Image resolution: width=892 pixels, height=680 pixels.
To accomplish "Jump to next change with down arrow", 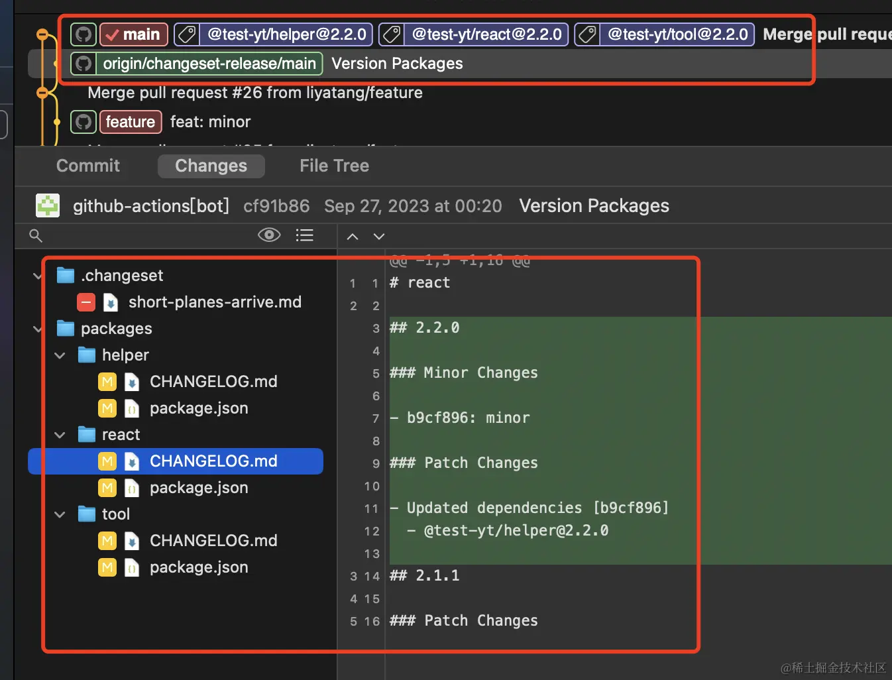I will (x=379, y=237).
